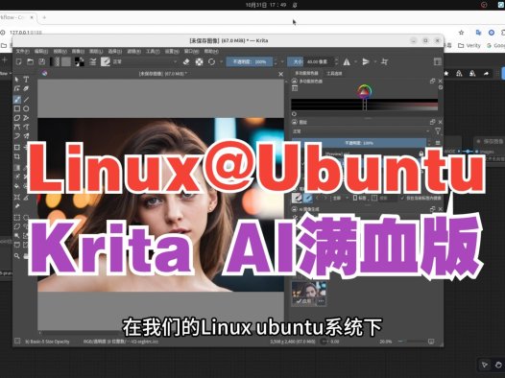Open the blending mode dropdown in toolbar
The height and width of the screenshot is (378, 505).
[x=144, y=61]
